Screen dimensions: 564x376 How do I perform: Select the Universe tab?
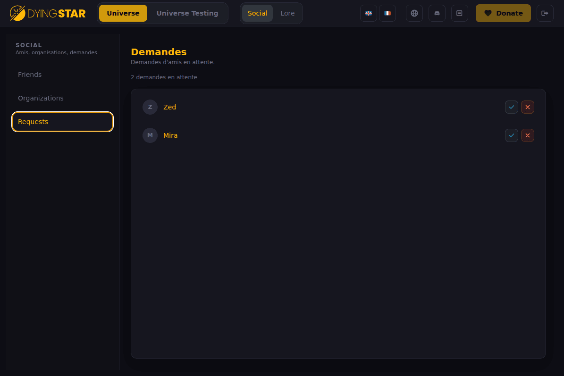(x=123, y=13)
